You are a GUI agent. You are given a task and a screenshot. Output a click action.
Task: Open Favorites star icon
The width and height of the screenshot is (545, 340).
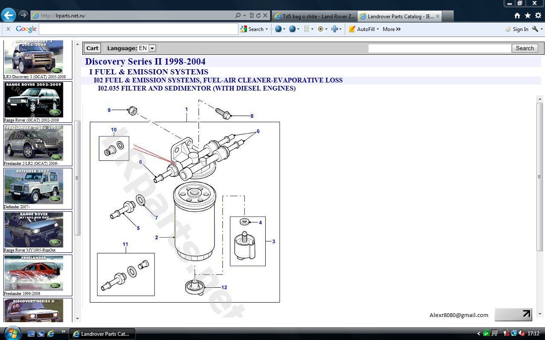click(528, 16)
